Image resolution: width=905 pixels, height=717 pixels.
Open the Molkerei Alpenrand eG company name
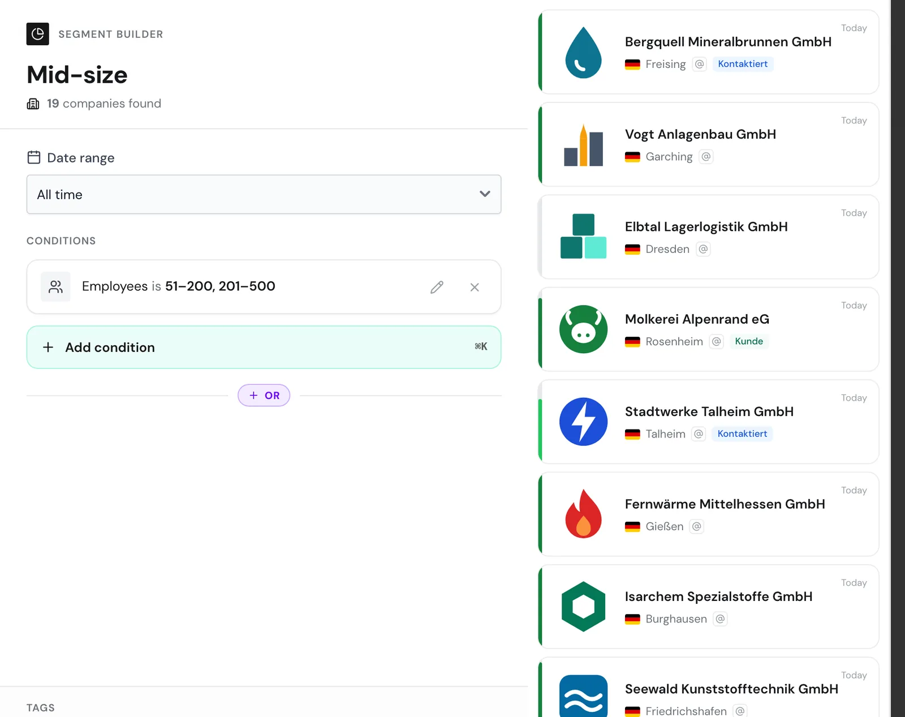[x=697, y=319]
